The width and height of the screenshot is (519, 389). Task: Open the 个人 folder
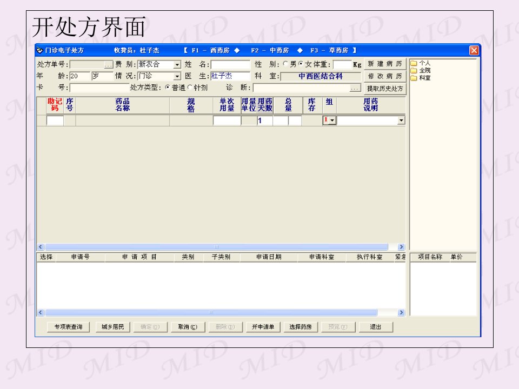click(421, 63)
